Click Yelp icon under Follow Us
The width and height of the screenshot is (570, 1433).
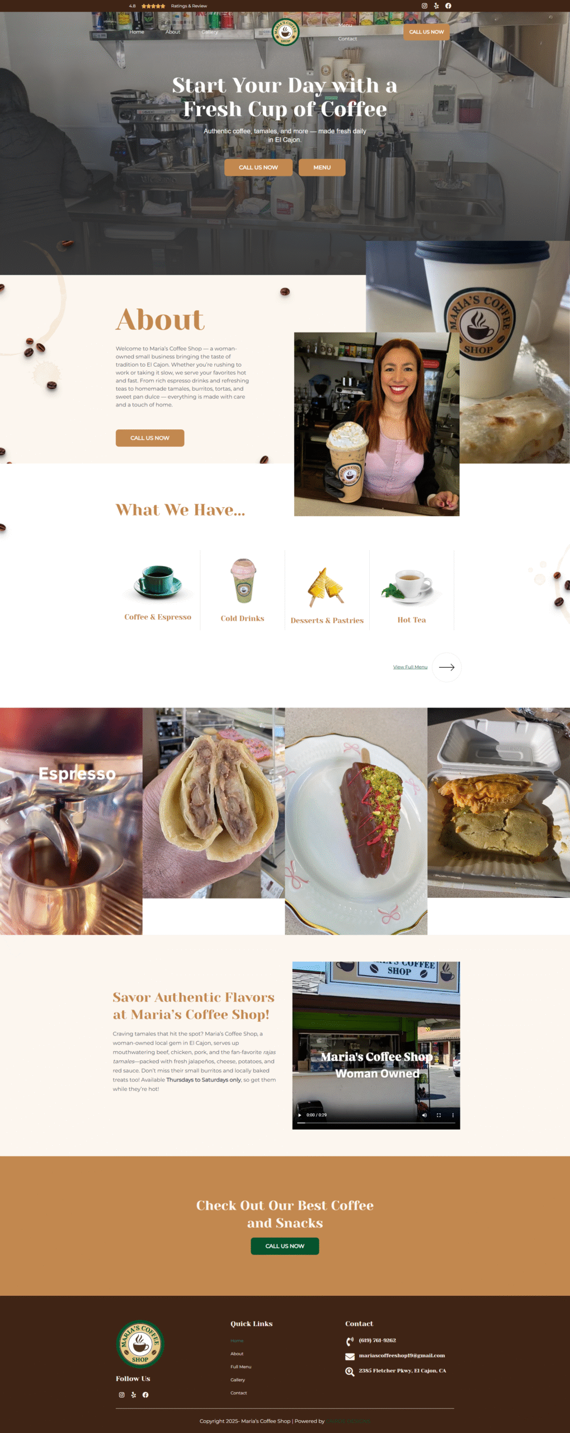(x=134, y=1394)
